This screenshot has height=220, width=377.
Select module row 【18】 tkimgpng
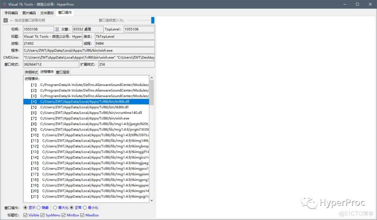pyautogui.click(x=86, y=180)
